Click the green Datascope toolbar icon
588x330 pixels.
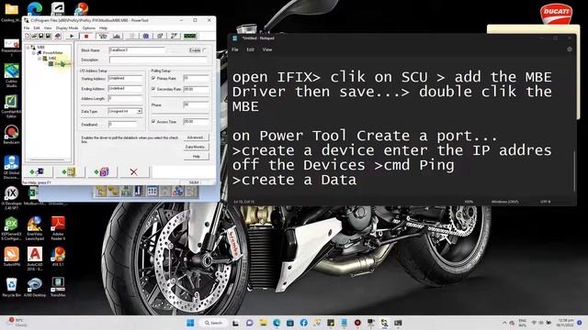[x=190, y=36]
